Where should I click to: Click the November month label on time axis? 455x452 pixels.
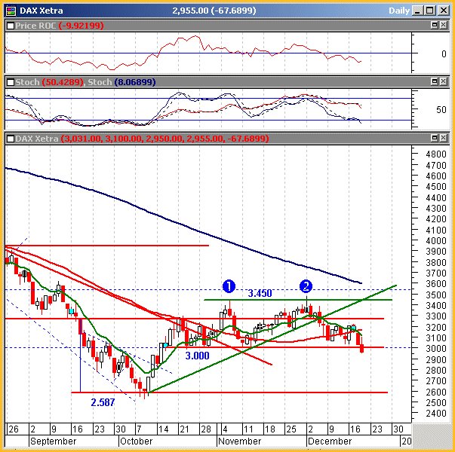click(240, 441)
